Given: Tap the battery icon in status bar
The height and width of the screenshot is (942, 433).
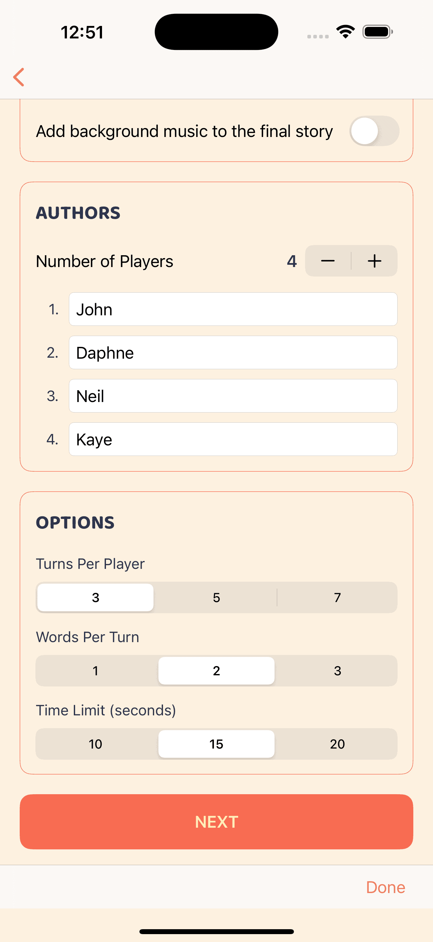Looking at the screenshot, I should 377,32.
